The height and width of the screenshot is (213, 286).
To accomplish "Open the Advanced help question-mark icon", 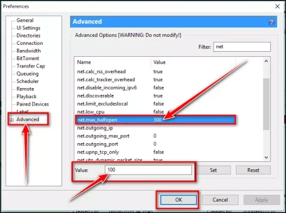I will point(271,22).
